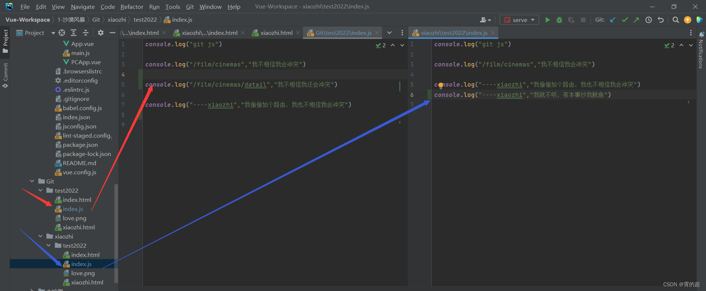Open the Commit tool window

(x=5, y=76)
